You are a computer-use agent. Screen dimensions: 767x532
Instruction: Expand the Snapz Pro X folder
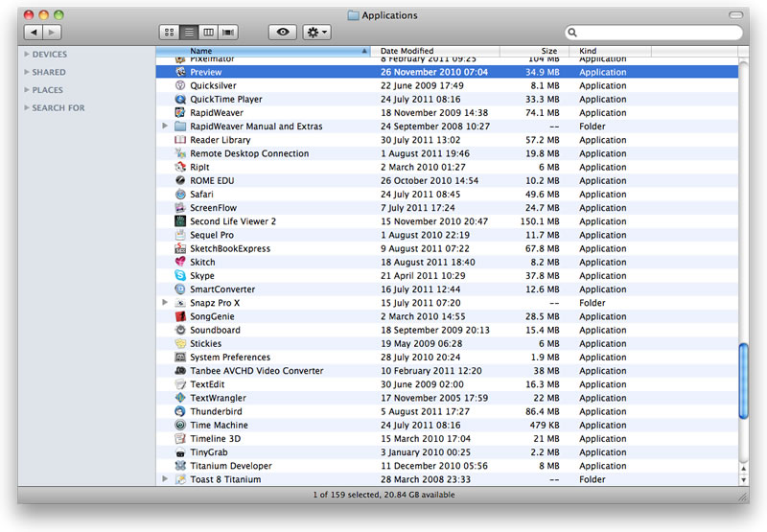[165, 303]
